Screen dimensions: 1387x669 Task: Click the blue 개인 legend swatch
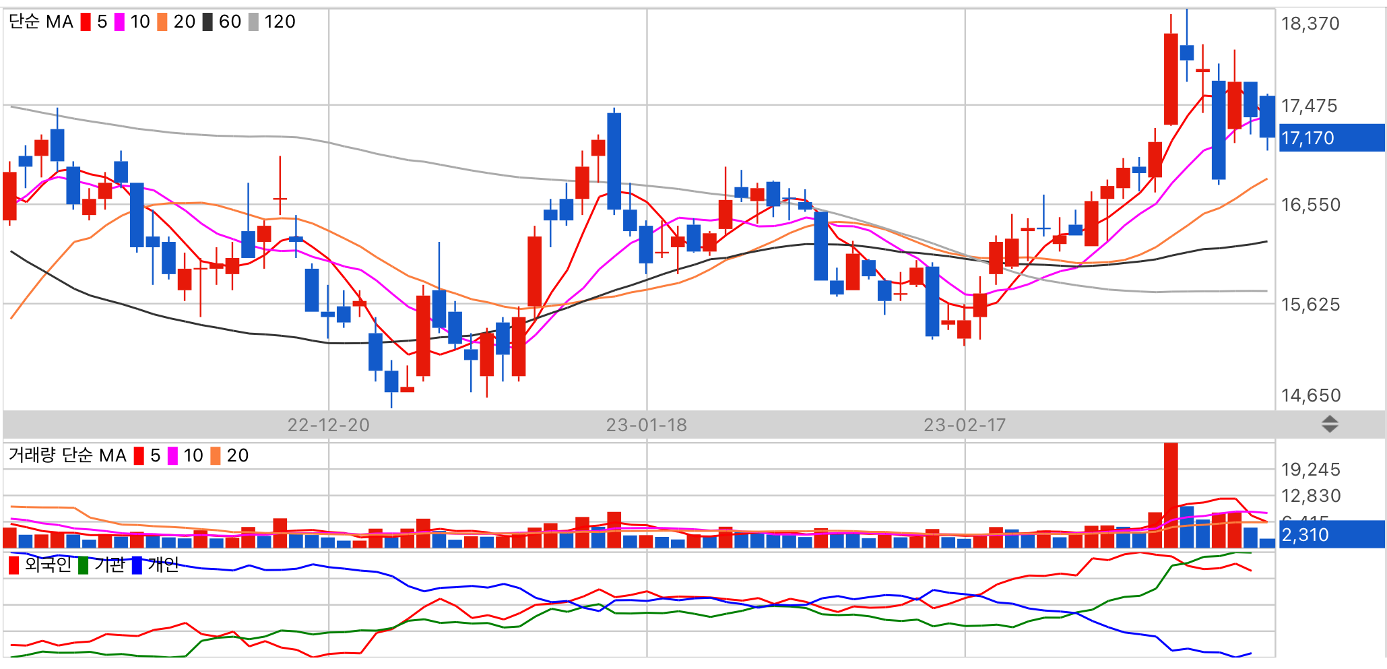tap(137, 565)
